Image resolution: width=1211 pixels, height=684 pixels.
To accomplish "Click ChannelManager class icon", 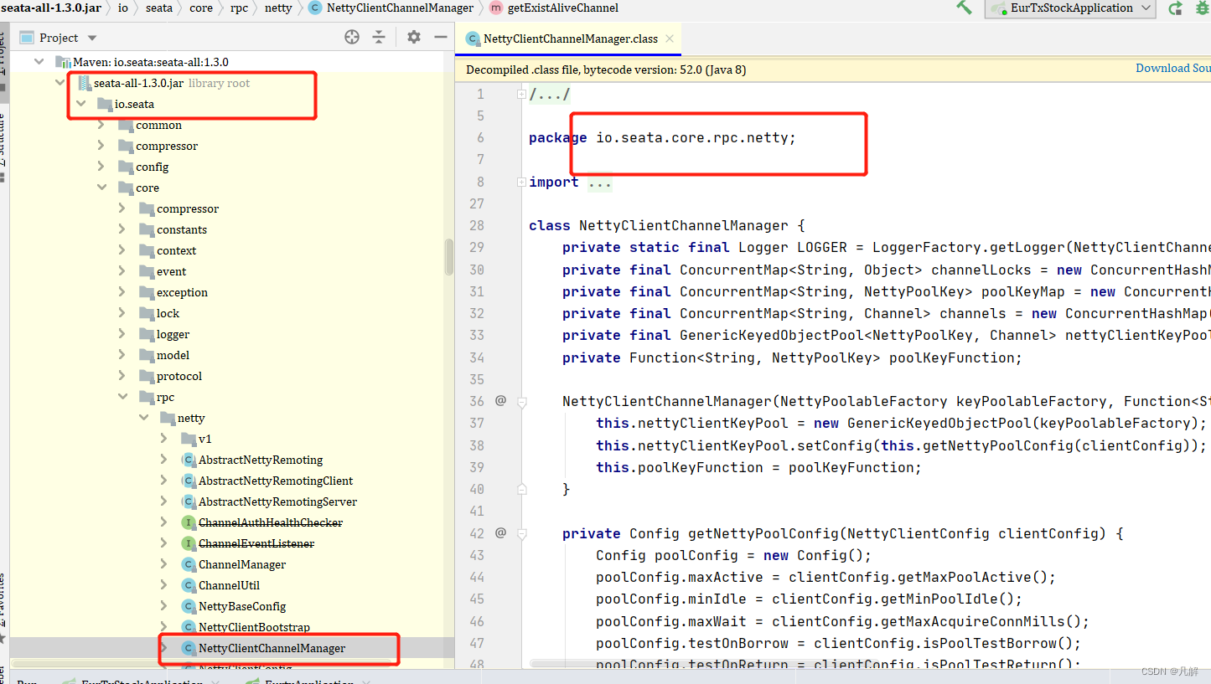I will point(189,564).
